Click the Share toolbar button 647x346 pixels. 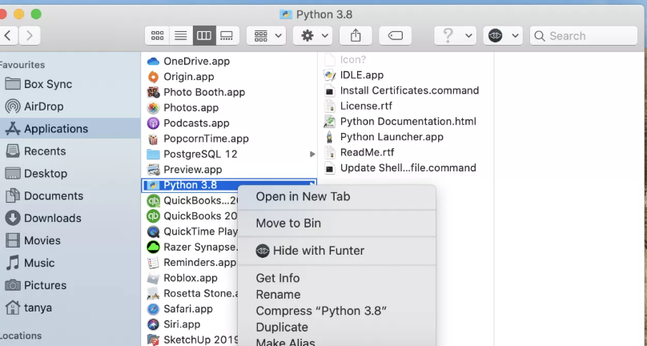pos(356,36)
